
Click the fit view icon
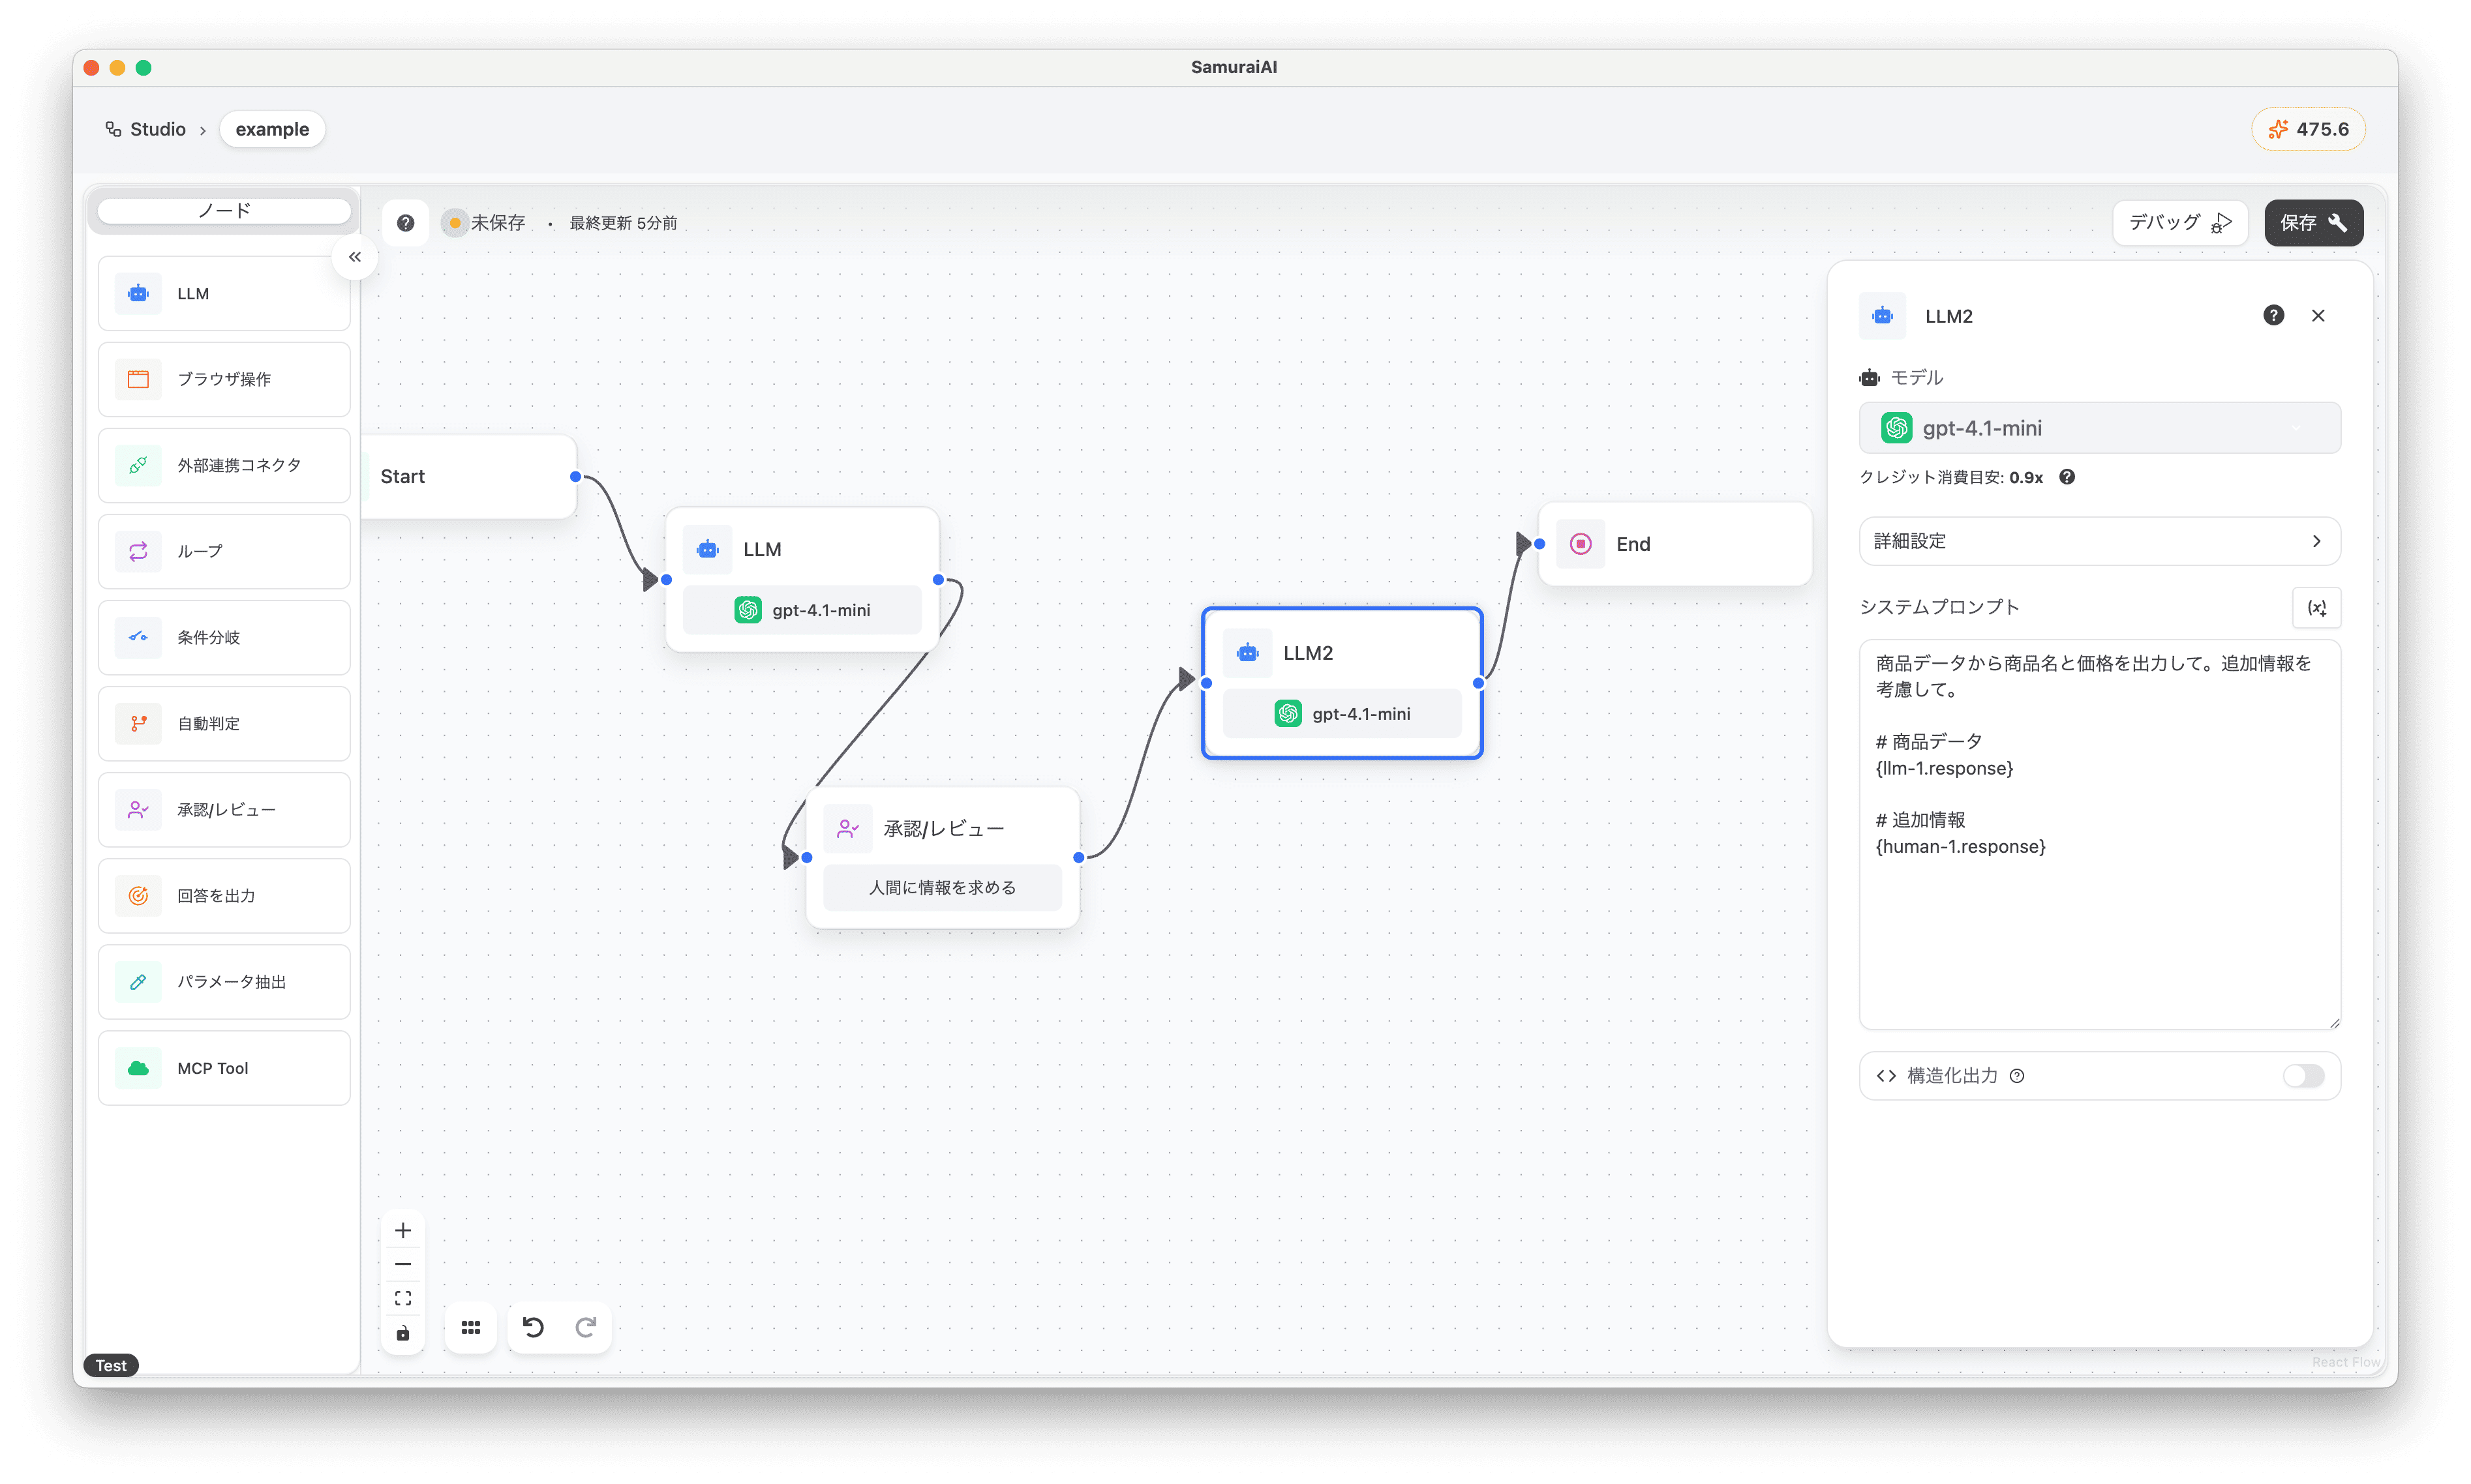(403, 1298)
